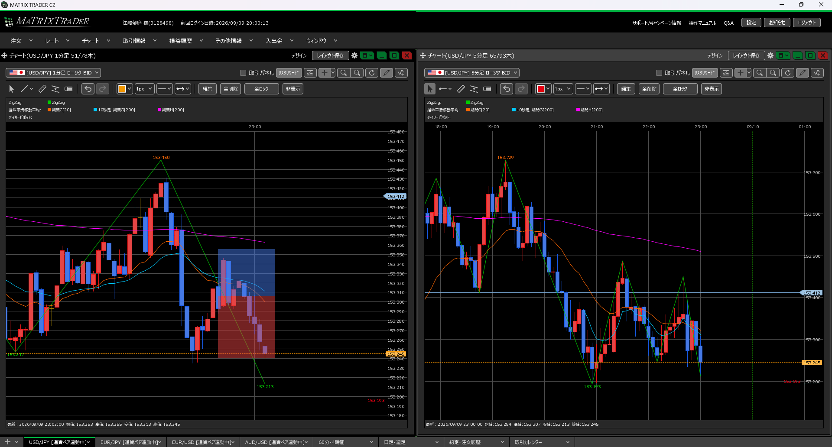
Task: Restore down the MATRIX TRADER C2 window
Action: click(801, 5)
